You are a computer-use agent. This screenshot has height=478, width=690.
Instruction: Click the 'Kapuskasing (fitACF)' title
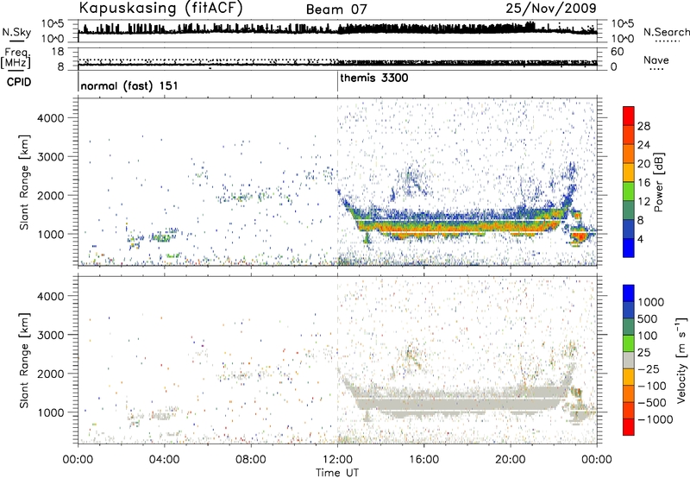click(x=161, y=8)
